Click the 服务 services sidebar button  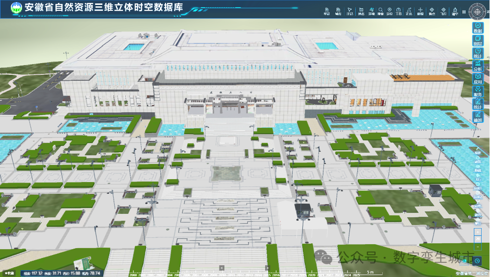coord(478,91)
